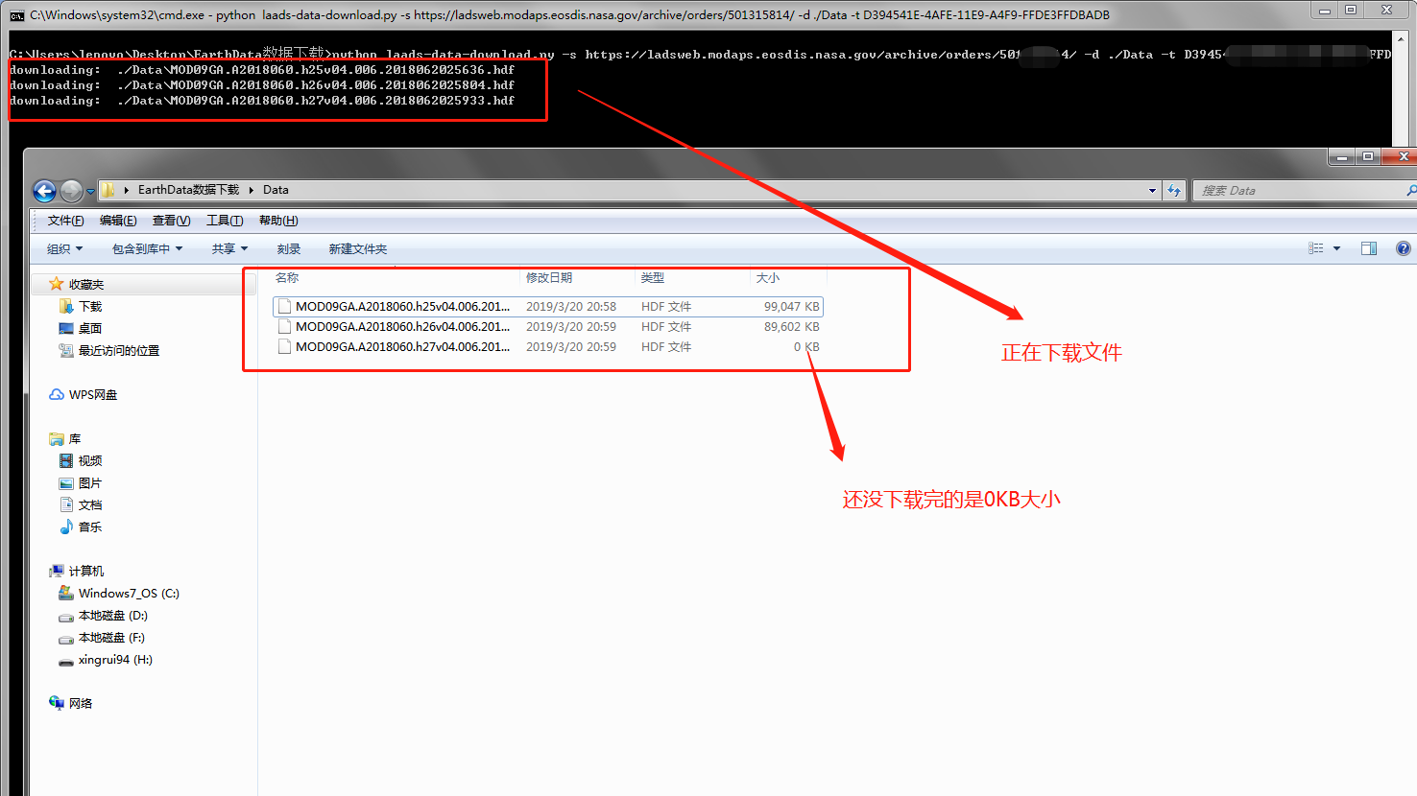Open WPS网盘 from the sidebar
The width and height of the screenshot is (1417, 796).
(x=91, y=393)
